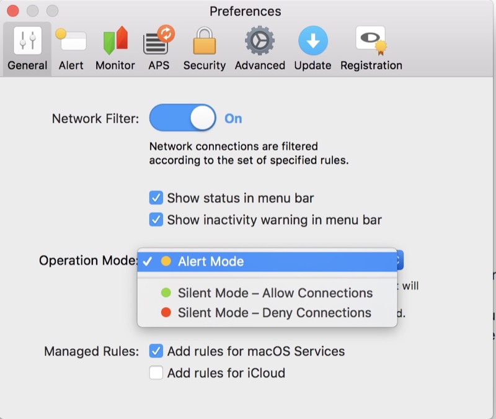Click the blue On label beside the switch

tap(233, 119)
